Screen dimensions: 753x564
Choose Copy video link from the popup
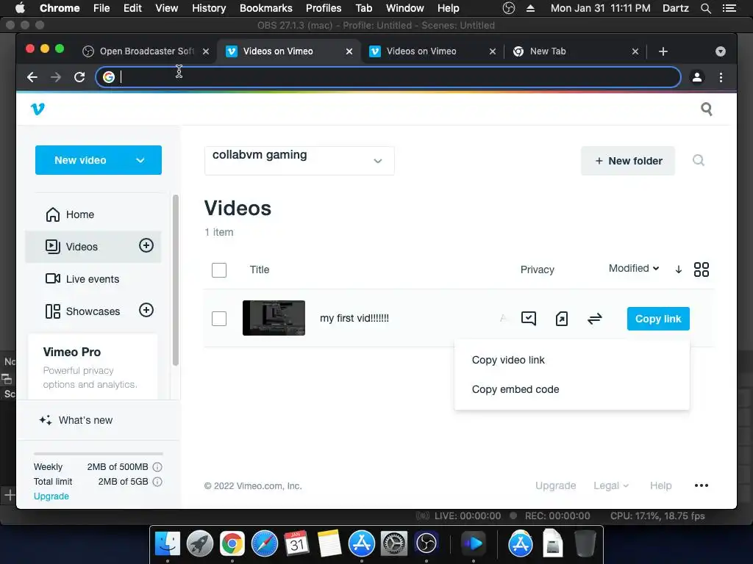pos(508,360)
